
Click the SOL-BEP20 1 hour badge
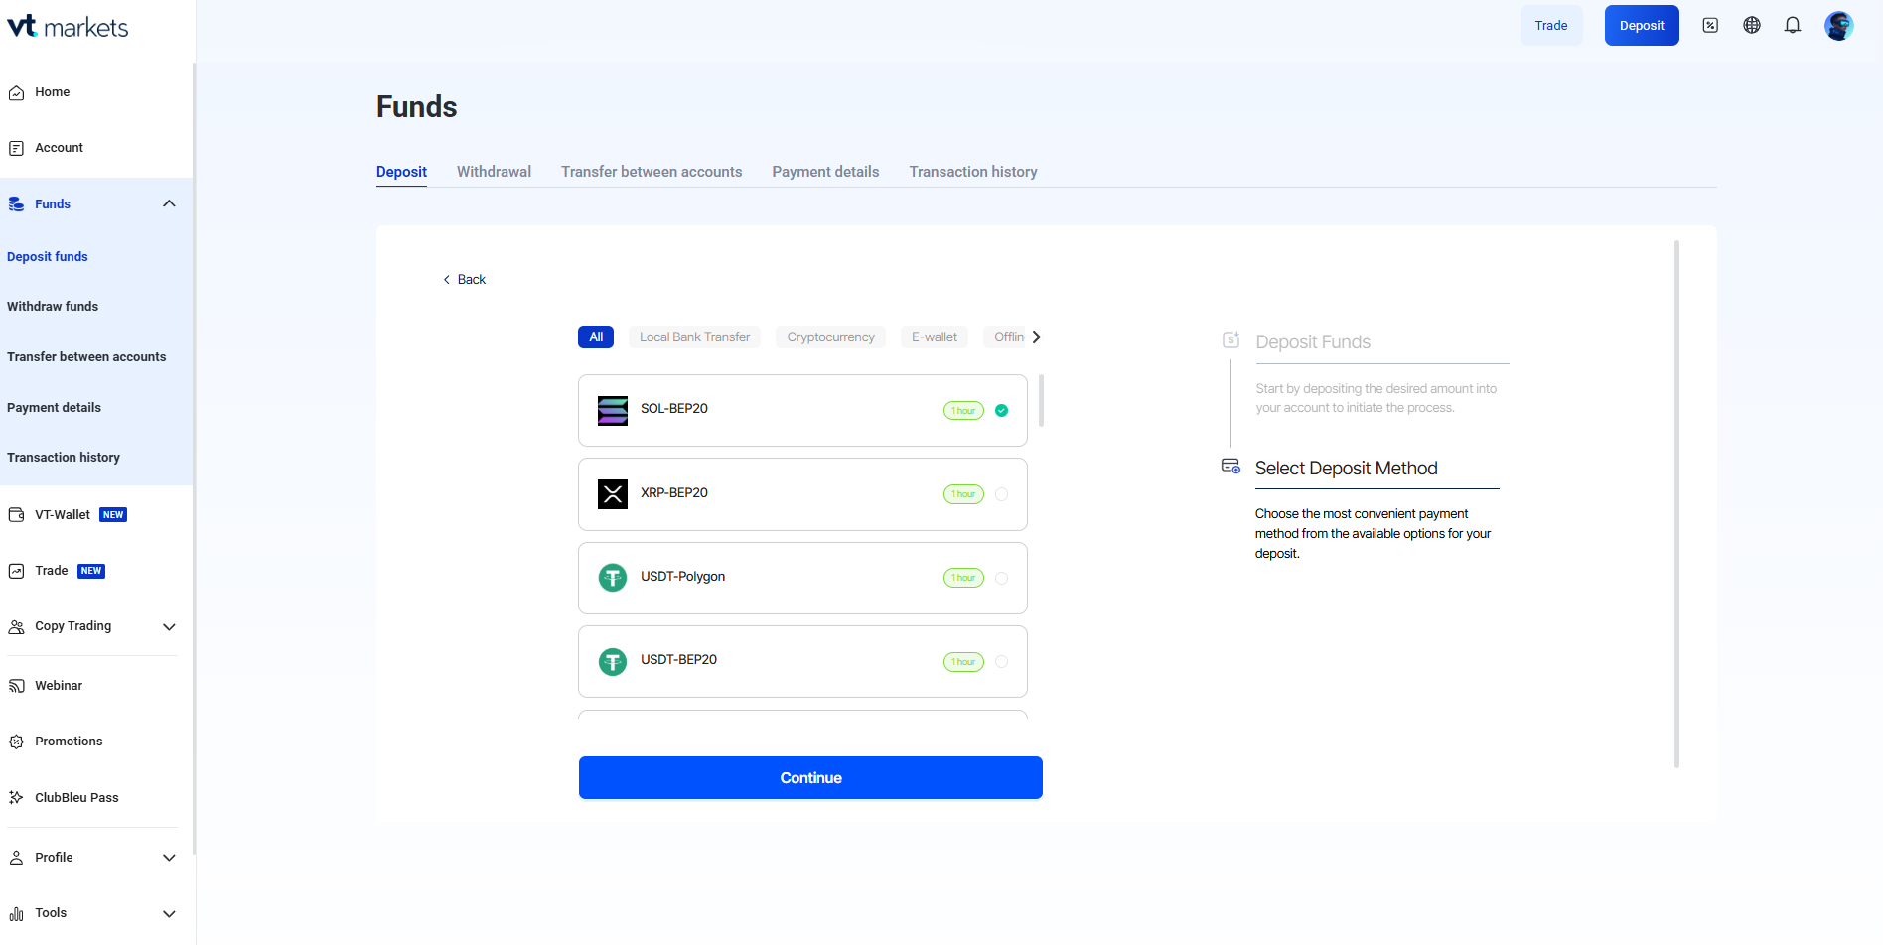963,411
